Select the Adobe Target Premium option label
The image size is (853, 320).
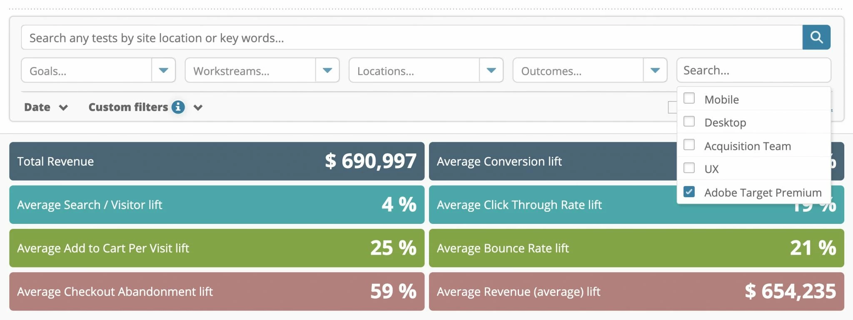763,193
